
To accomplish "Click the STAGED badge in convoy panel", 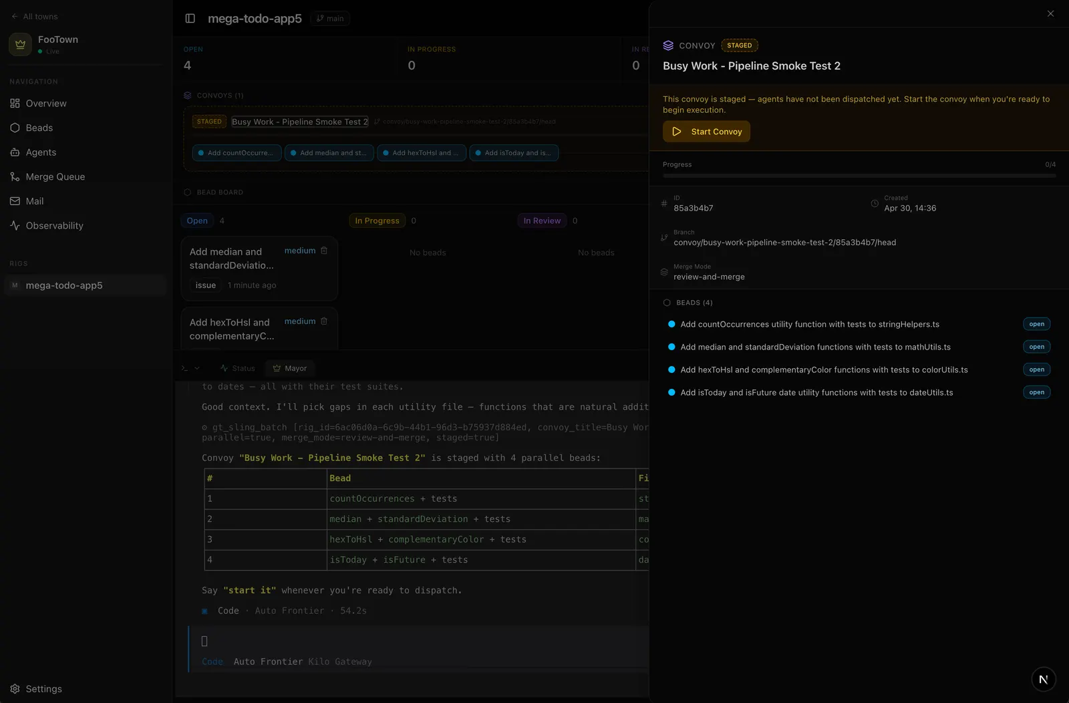I will click(x=740, y=45).
